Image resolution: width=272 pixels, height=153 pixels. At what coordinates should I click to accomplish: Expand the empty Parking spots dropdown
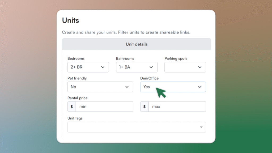tap(182, 67)
